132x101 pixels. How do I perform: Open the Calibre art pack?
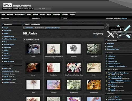(6, 50)
